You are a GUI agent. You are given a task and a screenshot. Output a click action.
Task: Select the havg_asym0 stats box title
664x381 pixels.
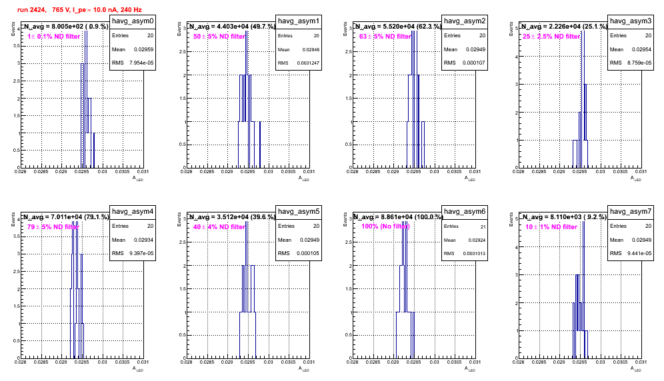tap(133, 21)
